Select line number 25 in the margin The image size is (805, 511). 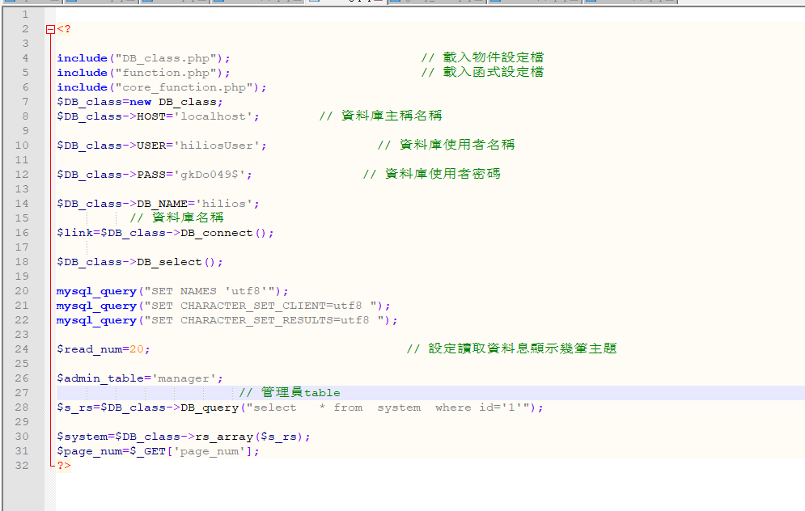point(22,364)
